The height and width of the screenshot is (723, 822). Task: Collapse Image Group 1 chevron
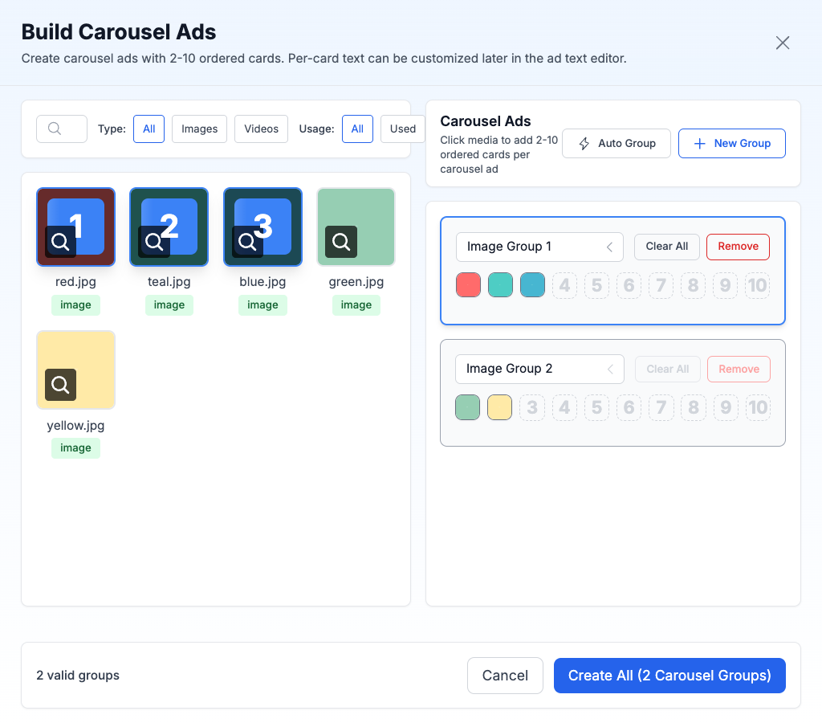[x=609, y=247]
